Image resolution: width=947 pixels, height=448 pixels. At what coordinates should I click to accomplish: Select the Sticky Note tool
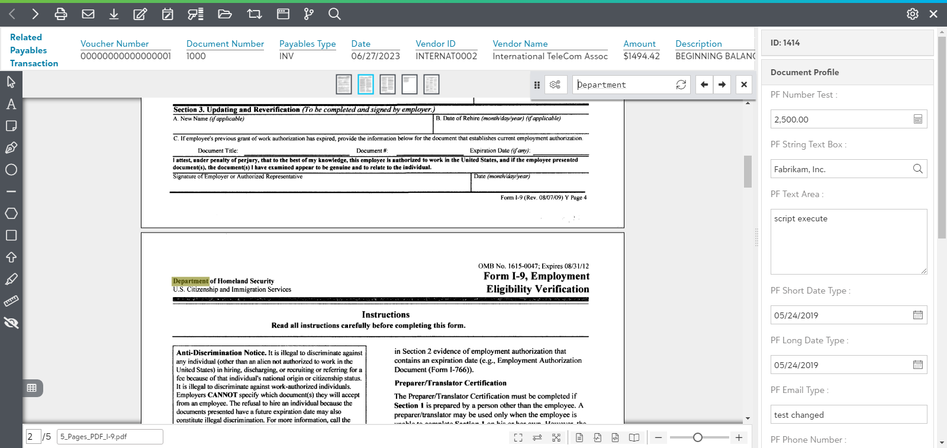tap(11, 126)
